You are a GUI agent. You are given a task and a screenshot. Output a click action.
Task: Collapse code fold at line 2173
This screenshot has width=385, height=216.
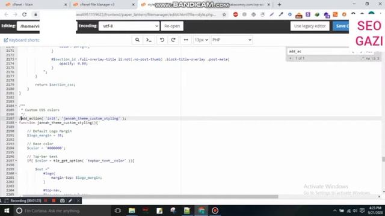(x=16, y=59)
